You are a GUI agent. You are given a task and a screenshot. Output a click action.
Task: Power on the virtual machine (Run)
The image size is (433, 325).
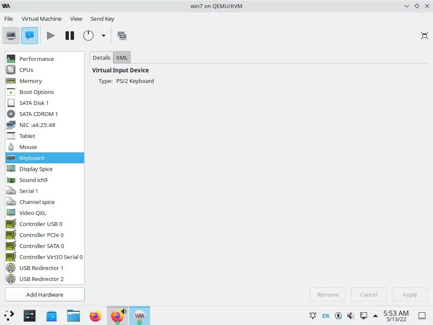[x=51, y=36]
